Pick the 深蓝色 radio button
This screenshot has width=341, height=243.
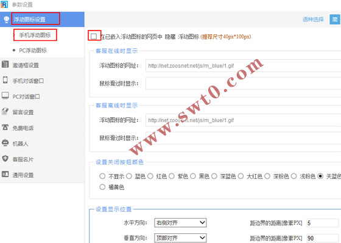214,176
